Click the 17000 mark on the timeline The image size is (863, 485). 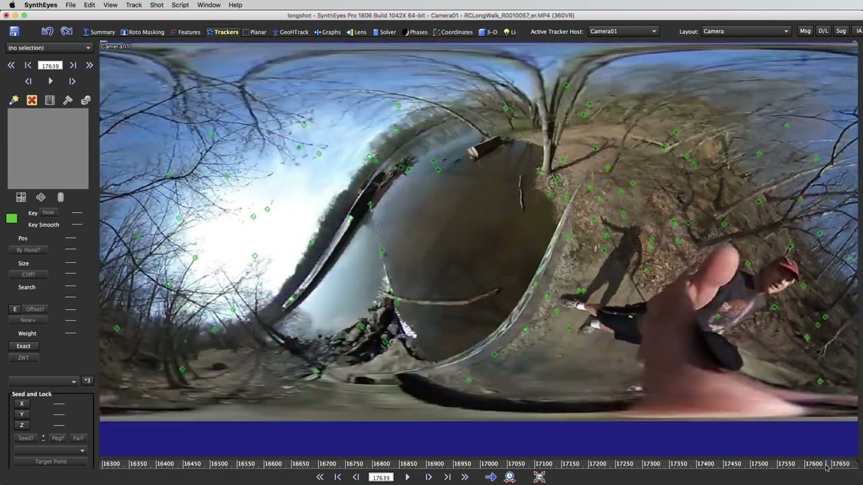click(489, 463)
